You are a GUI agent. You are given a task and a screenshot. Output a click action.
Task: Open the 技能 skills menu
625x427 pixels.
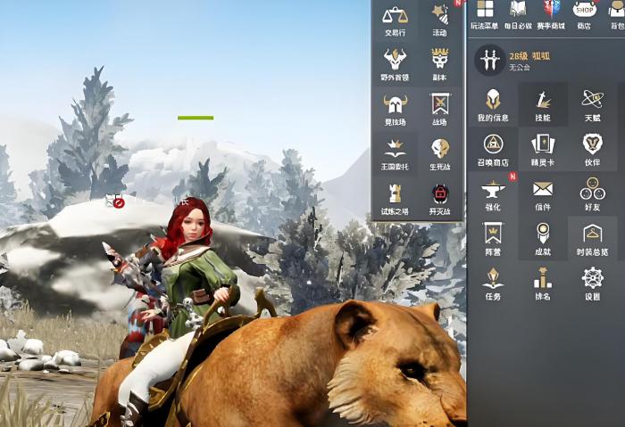(543, 104)
